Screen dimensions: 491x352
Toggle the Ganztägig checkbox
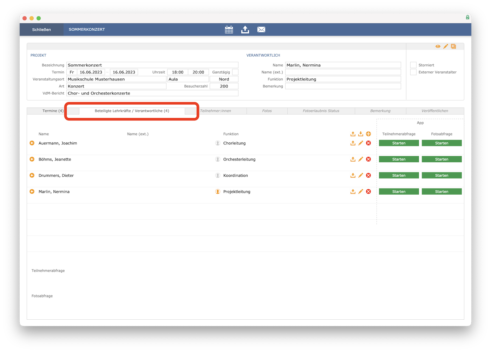235,72
